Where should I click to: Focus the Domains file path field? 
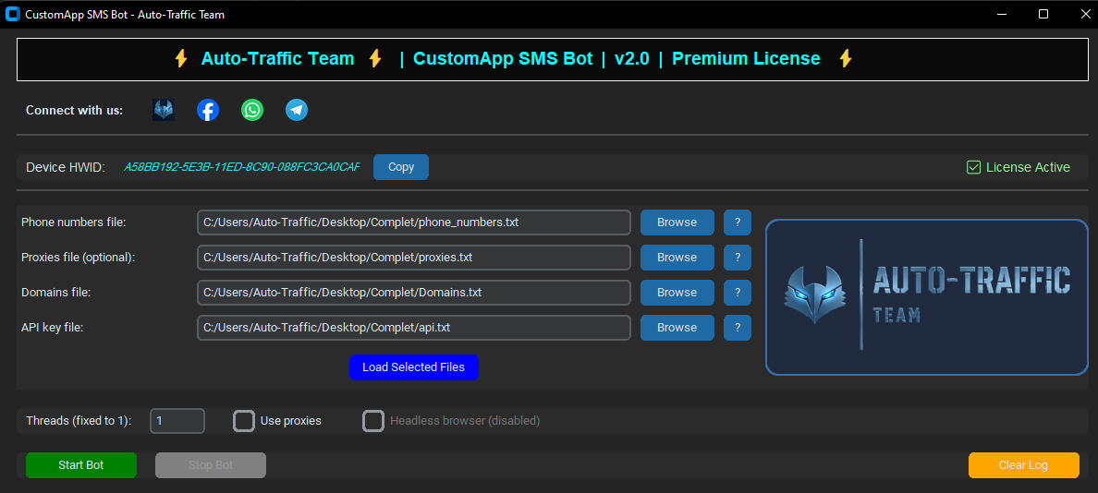(414, 293)
